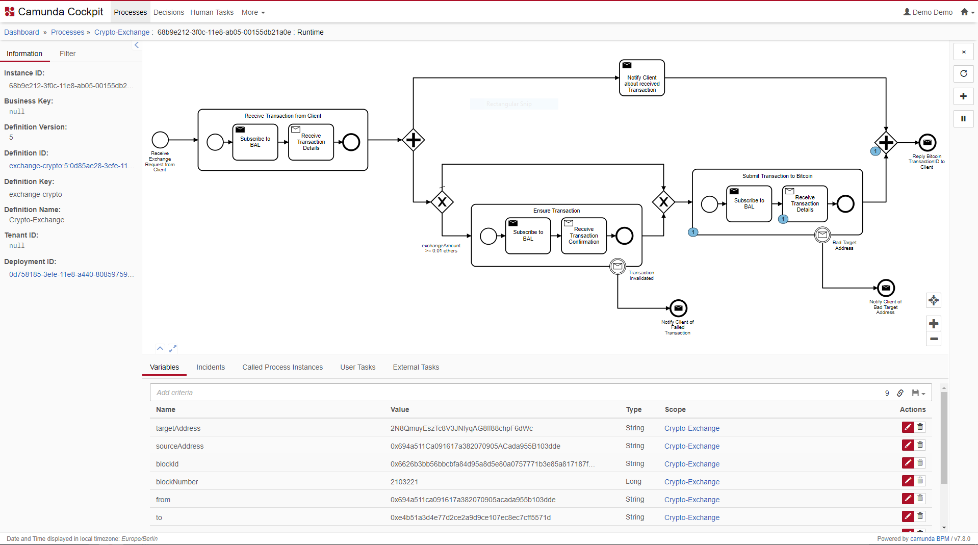978x545 pixels.
Task: Select the Variables tab
Action: 164,367
